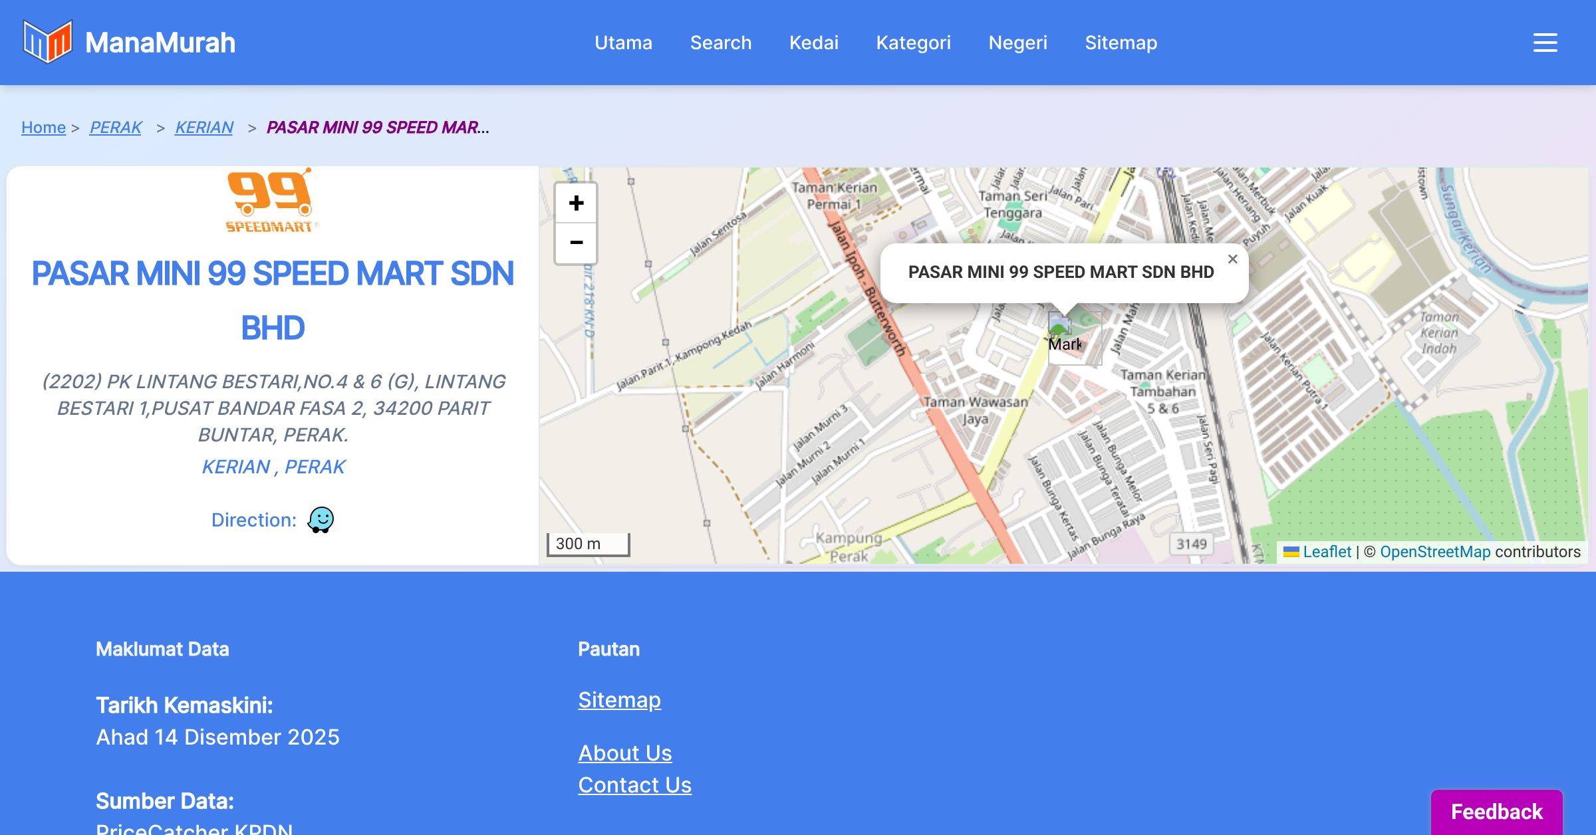Open Kategori in navigation bar
1596x835 pixels.
(913, 43)
